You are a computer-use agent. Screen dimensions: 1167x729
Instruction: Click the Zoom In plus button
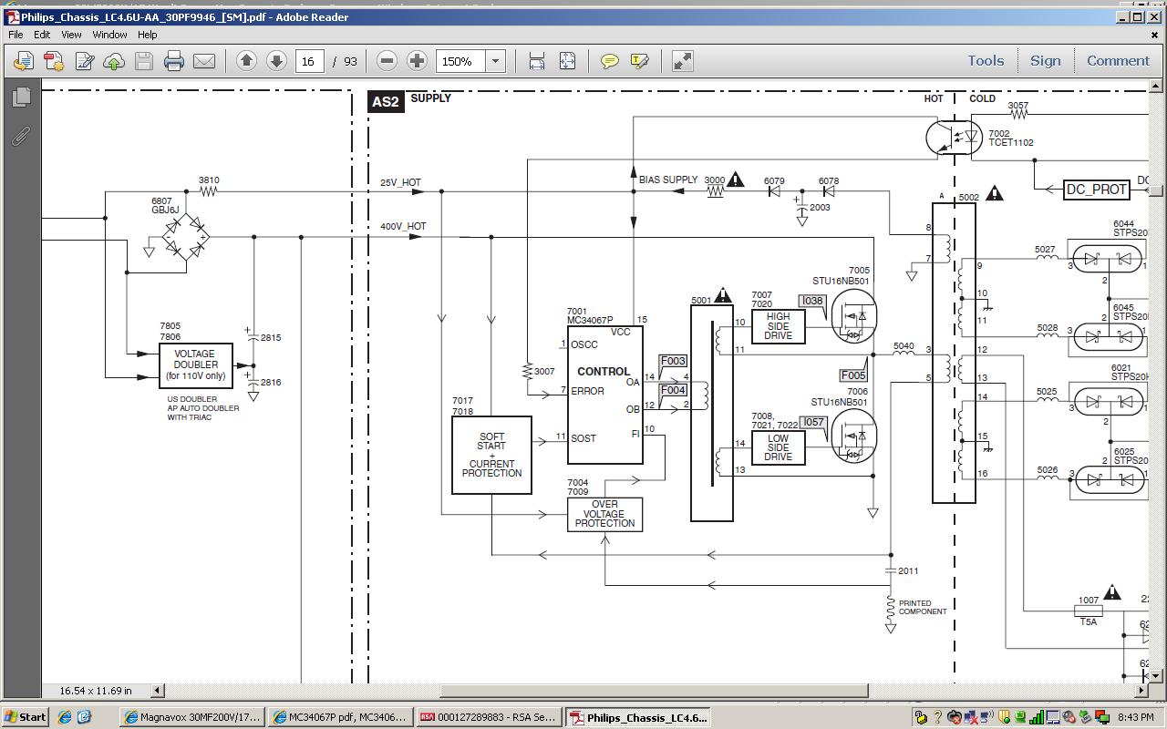click(417, 61)
